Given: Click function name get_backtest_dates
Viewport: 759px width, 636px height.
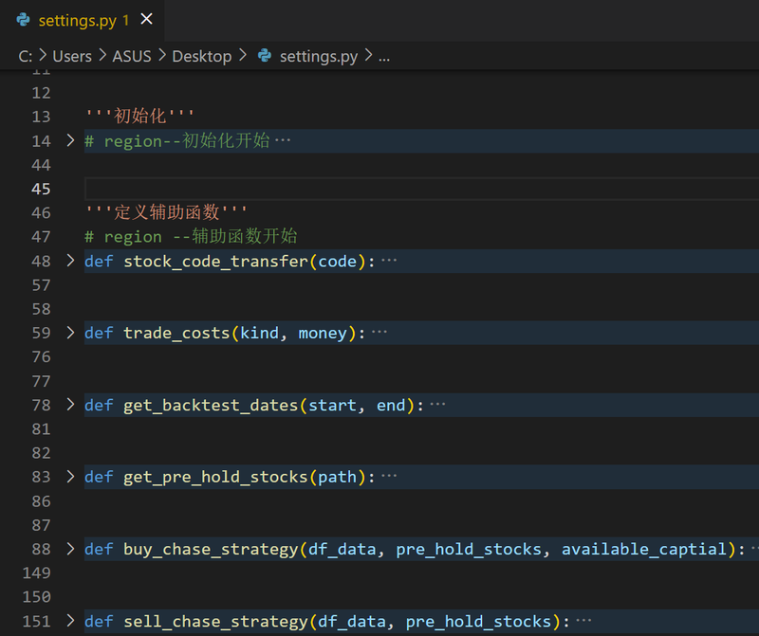Looking at the screenshot, I should pyautogui.click(x=211, y=406).
